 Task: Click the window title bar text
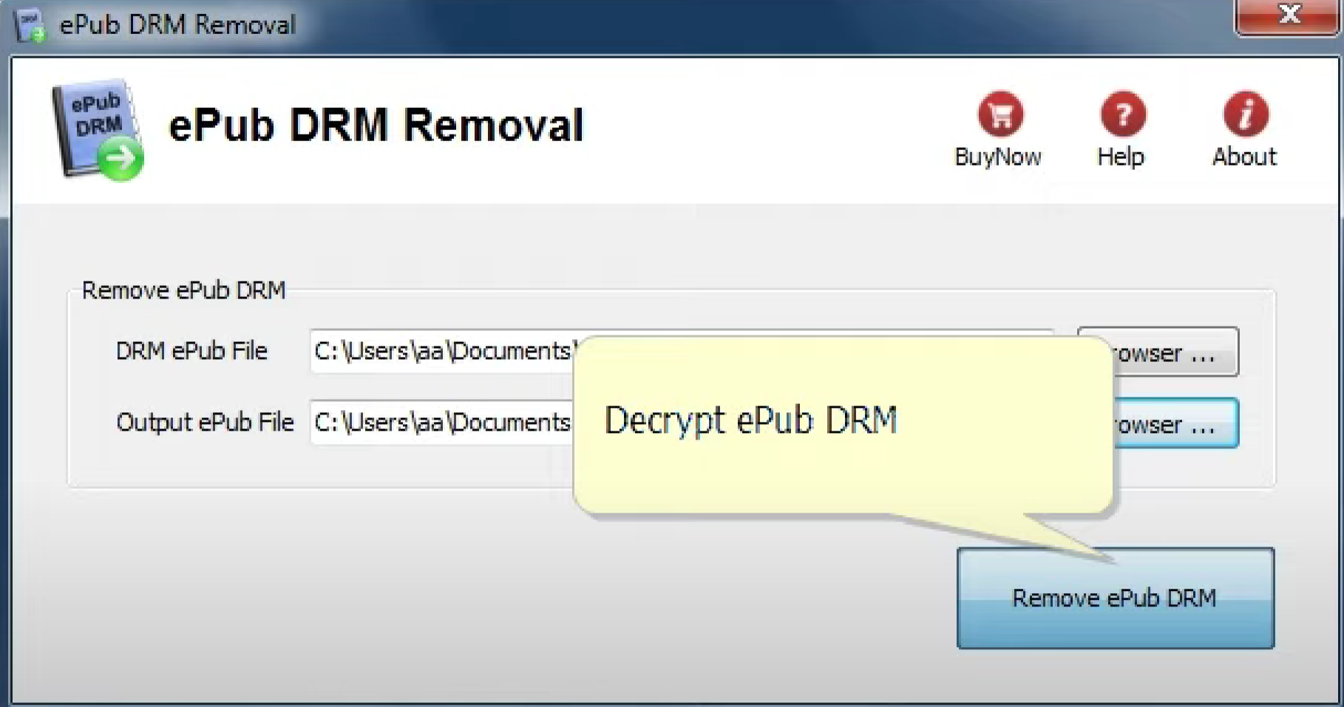[x=177, y=25]
